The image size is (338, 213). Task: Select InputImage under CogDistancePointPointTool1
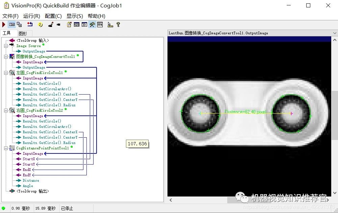tap(33, 153)
